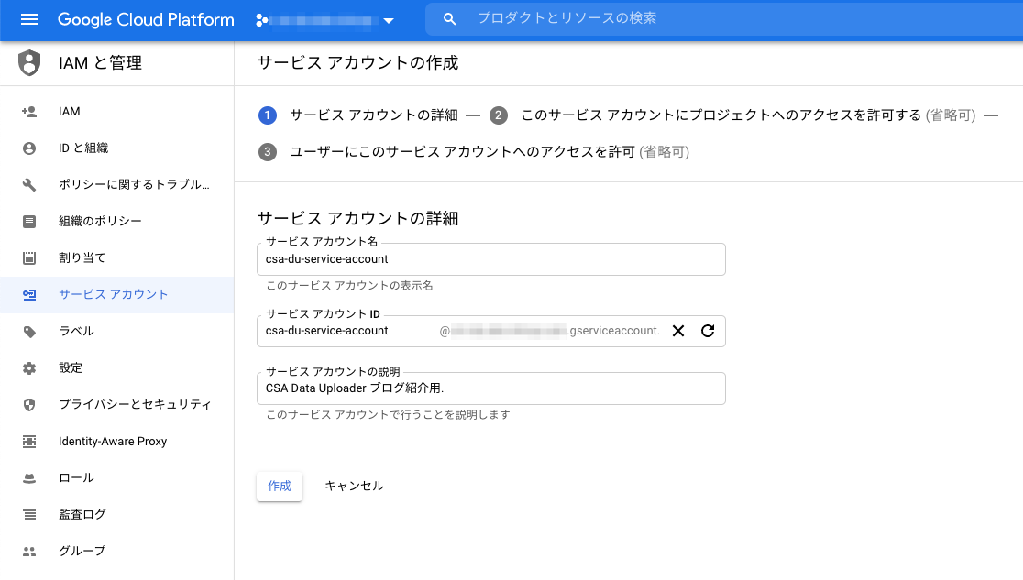This screenshot has width=1023, height=580.
Task: Click the キャンセル button
Action: [x=354, y=486]
